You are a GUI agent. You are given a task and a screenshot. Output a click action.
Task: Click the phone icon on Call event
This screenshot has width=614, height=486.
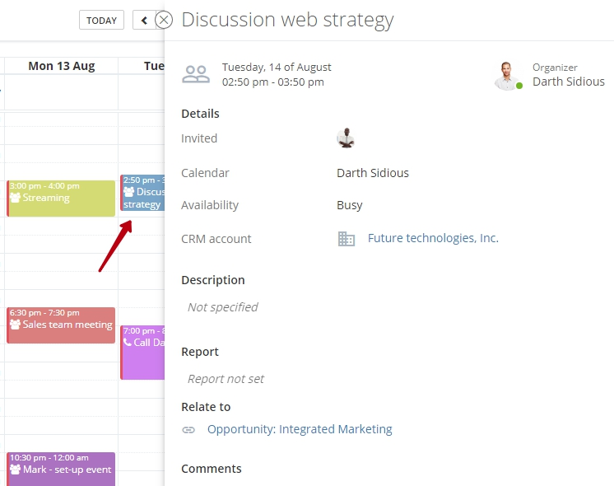tap(128, 343)
